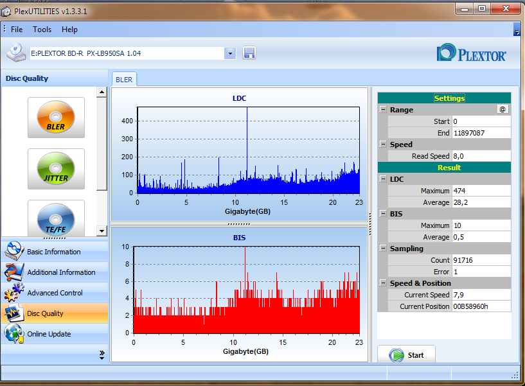
Task: Click the save results floppy icon
Action: (x=249, y=53)
